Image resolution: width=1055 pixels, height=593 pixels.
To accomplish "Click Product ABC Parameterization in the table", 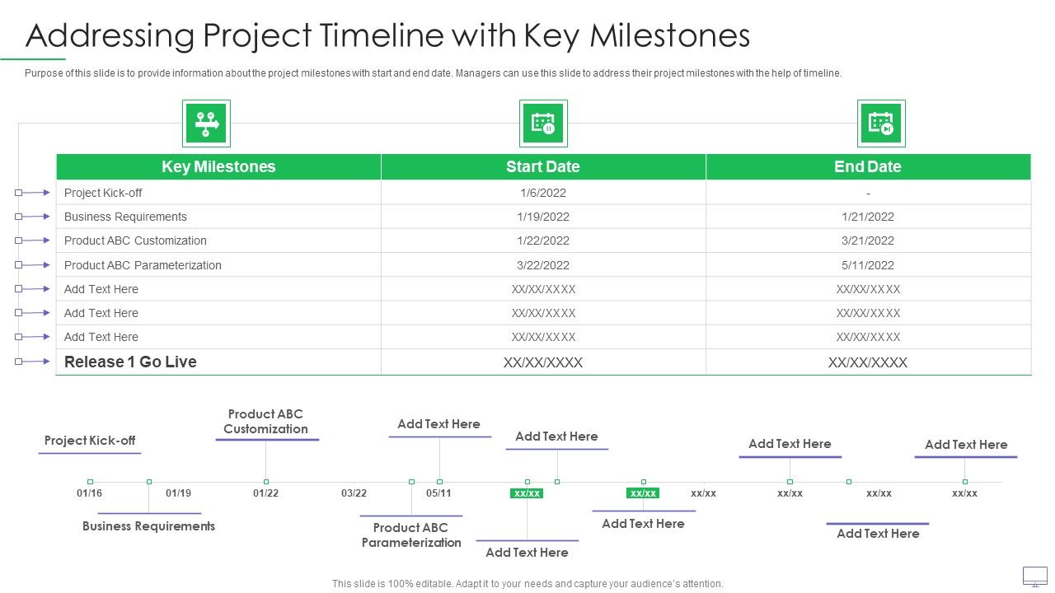I will tap(143, 265).
